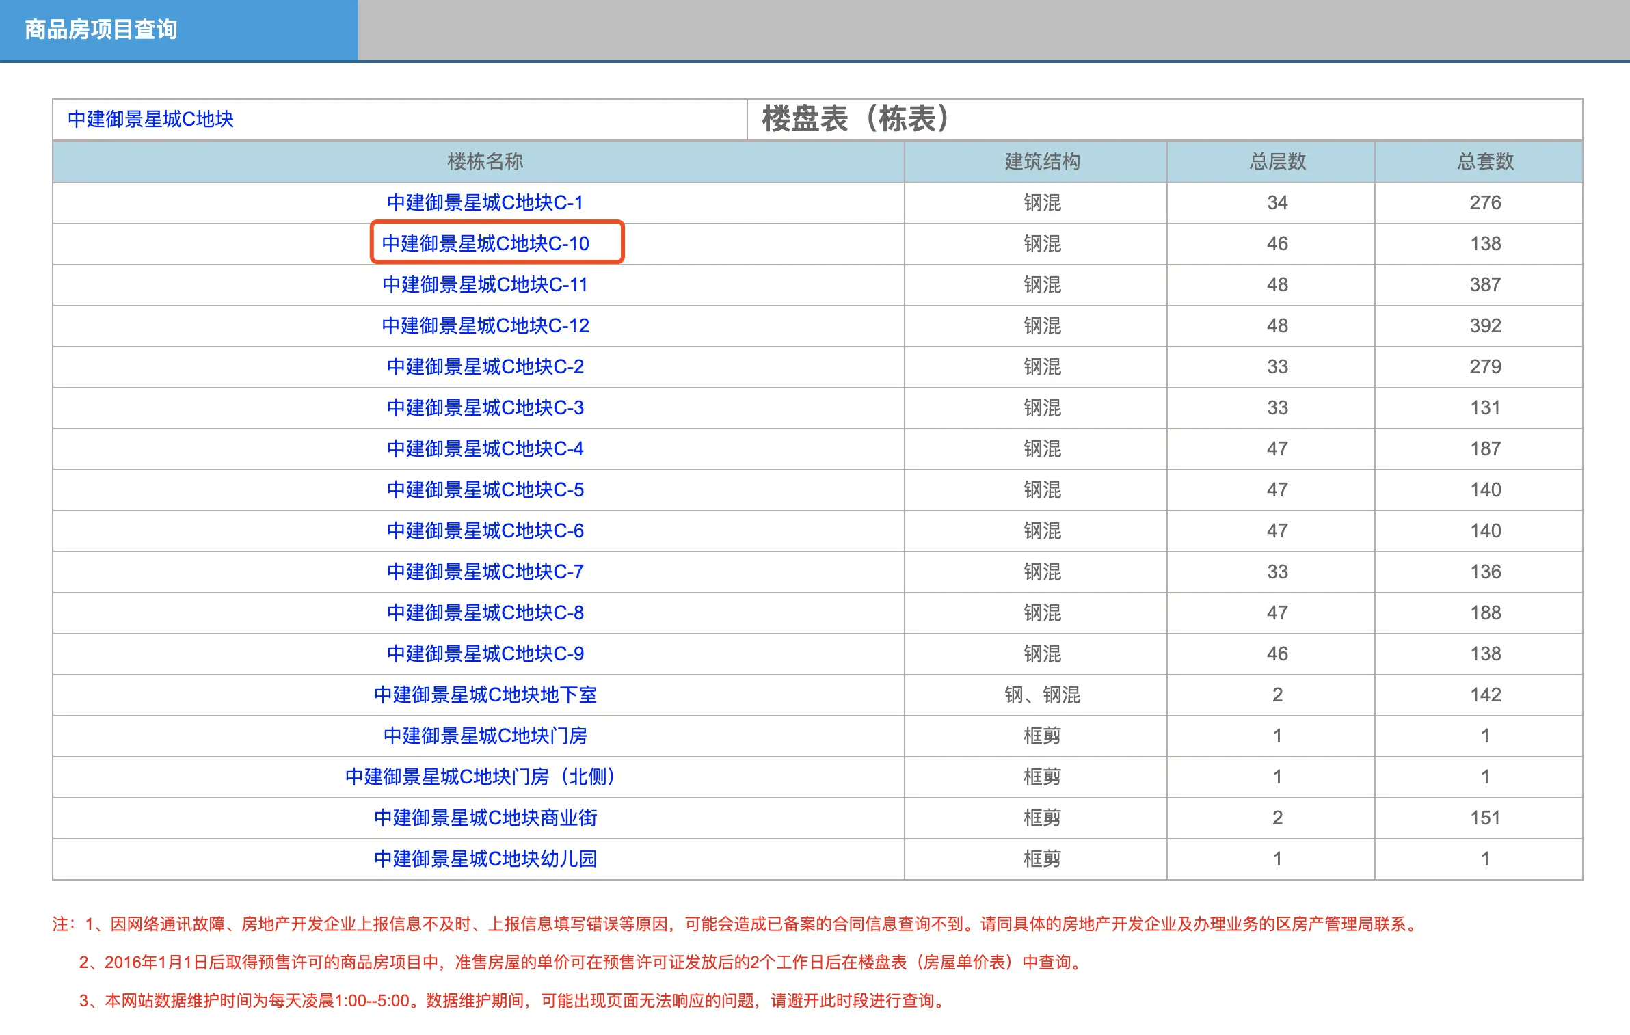Click the 中建御景星城C地块C-5 link
The image size is (1630, 1035).
click(x=485, y=489)
